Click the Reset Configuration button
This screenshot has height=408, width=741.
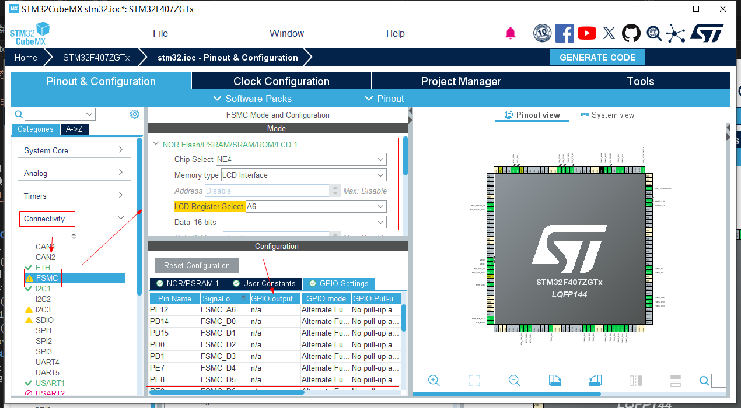pos(197,265)
